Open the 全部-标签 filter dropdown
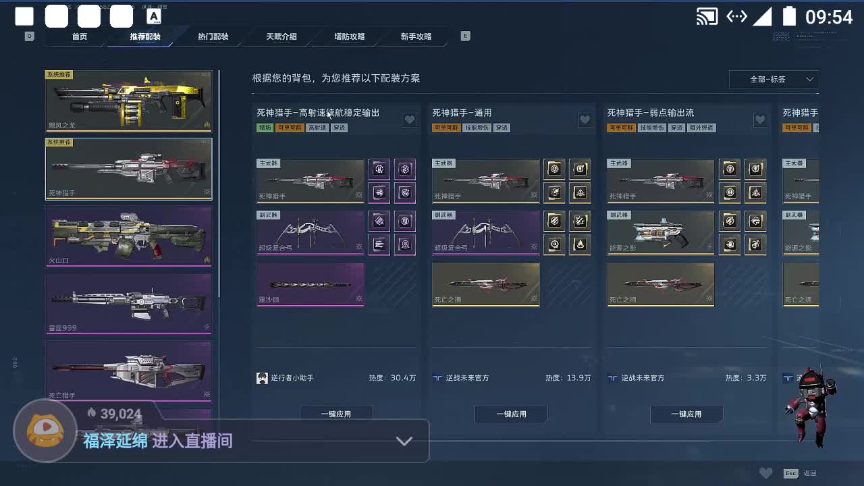Screen dimensions: 864x486 coord(774,79)
